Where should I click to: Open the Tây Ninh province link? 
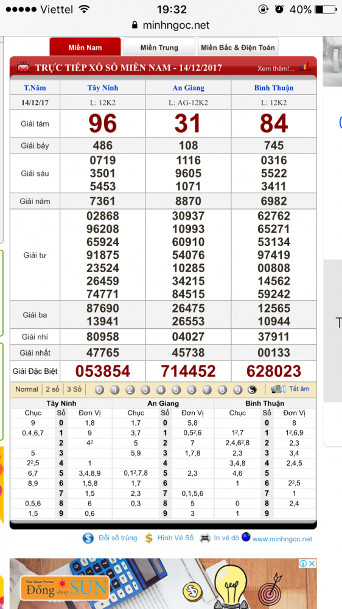click(103, 88)
